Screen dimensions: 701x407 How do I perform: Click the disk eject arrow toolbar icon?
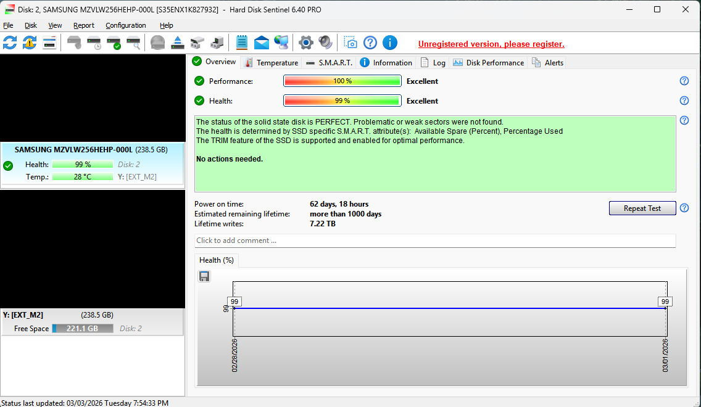pyautogui.click(x=178, y=43)
